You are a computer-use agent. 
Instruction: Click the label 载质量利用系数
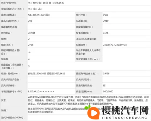(x=10, y=27)
